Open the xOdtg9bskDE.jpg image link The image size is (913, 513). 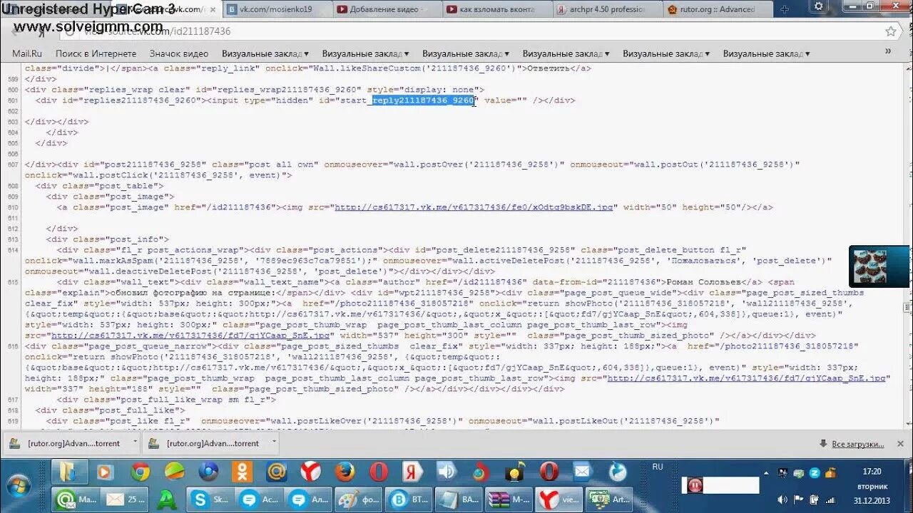pyautogui.click(x=474, y=207)
